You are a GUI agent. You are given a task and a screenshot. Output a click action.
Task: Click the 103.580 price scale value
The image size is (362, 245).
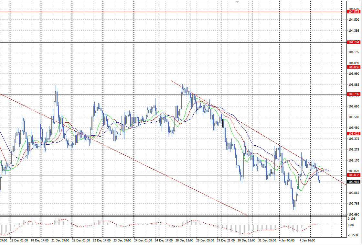pyautogui.click(x=354, y=117)
